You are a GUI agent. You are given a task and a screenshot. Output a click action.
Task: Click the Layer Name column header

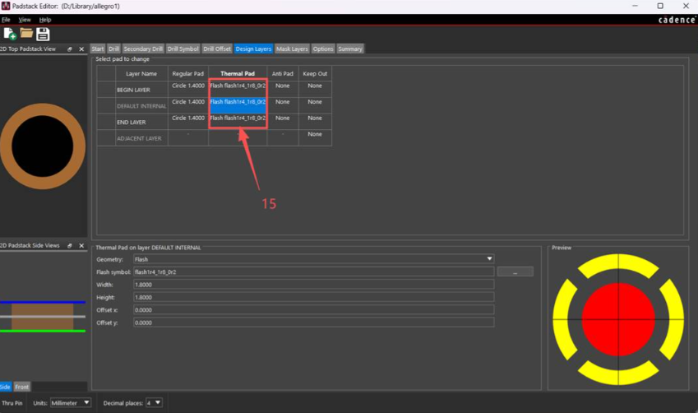[x=141, y=73]
